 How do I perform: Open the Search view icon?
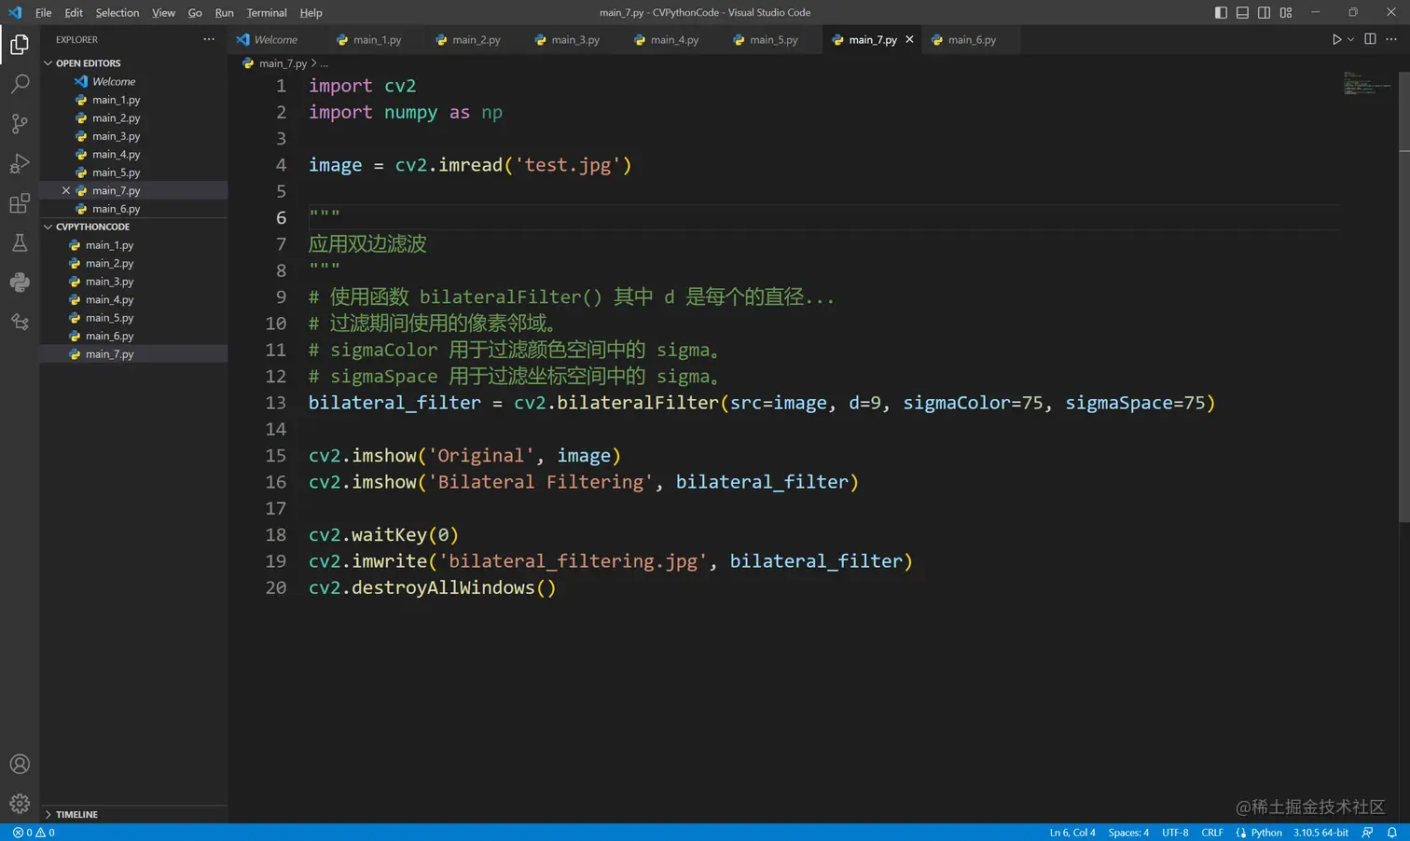pos(20,84)
